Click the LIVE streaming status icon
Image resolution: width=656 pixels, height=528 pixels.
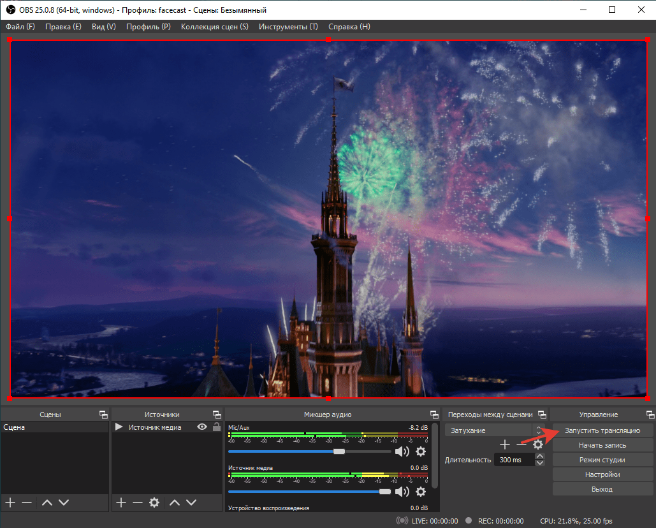pyautogui.click(x=402, y=521)
